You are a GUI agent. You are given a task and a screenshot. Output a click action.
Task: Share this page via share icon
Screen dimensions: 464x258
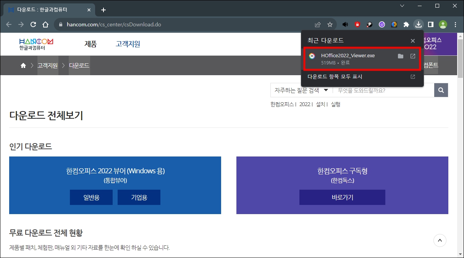tap(318, 24)
